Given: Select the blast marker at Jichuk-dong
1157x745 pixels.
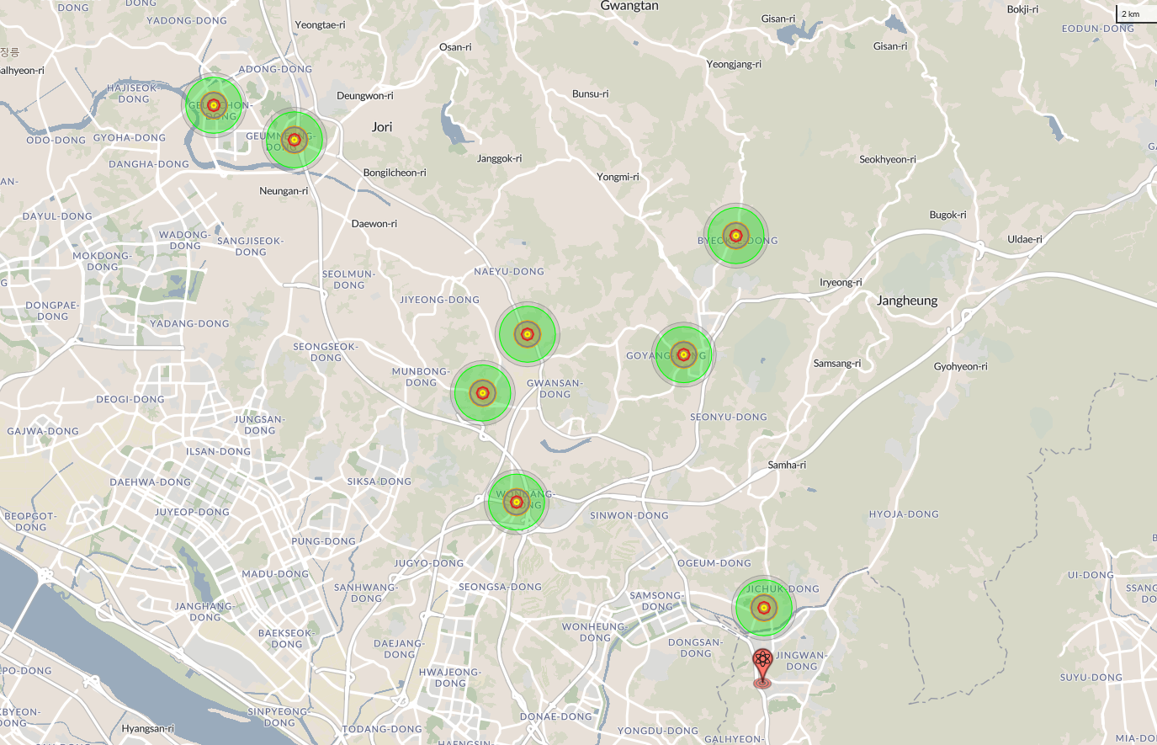Looking at the screenshot, I should click(x=763, y=607).
